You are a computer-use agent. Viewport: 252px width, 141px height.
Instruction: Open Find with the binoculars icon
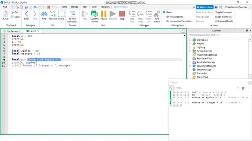(x=44, y=14)
